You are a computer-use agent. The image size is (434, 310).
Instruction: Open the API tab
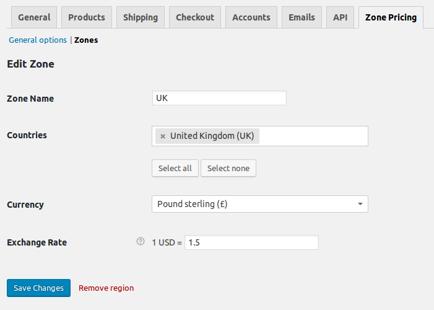(x=340, y=17)
